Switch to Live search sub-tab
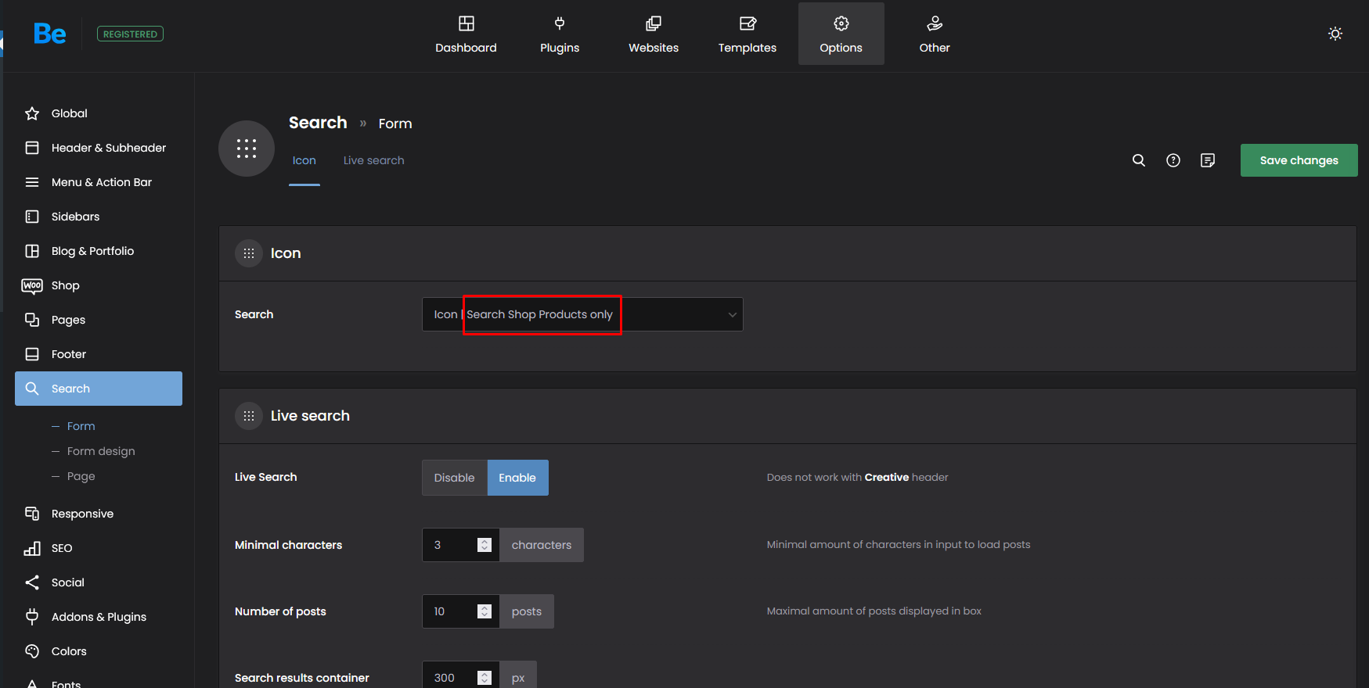The image size is (1369, 688). click(x=373, y=160)
